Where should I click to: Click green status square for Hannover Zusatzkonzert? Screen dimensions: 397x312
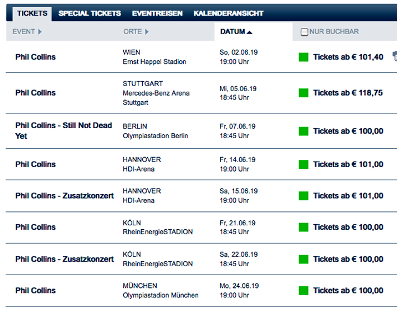point(303,196)
